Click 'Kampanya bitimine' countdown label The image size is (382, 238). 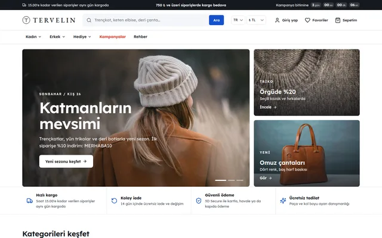click(292, 5)
